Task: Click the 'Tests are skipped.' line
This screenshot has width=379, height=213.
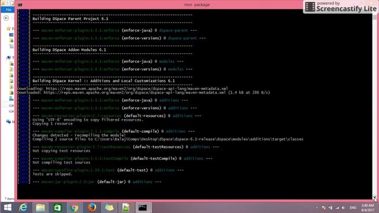Action: [x=53, y=174]
